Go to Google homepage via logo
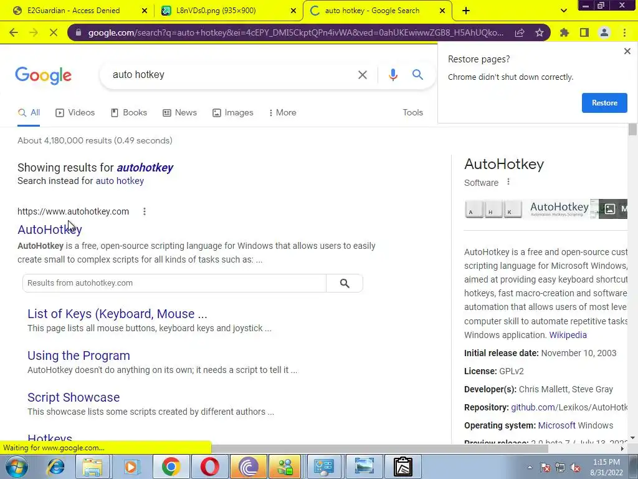Image resolution: width=638 pixels, height=479 pixels. [x=43, y=75]
